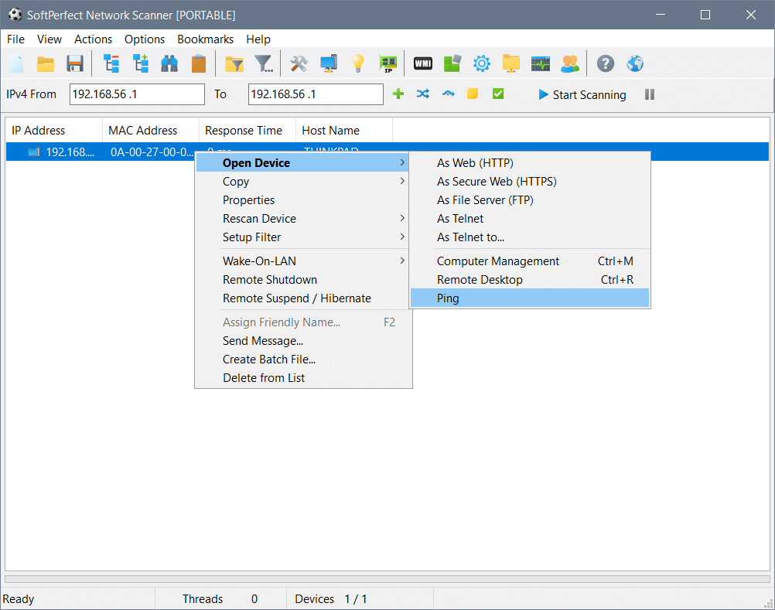This screenshot has width=775, height=610.
Task: Open IP address detection card icon
Action: click(388, 63)
